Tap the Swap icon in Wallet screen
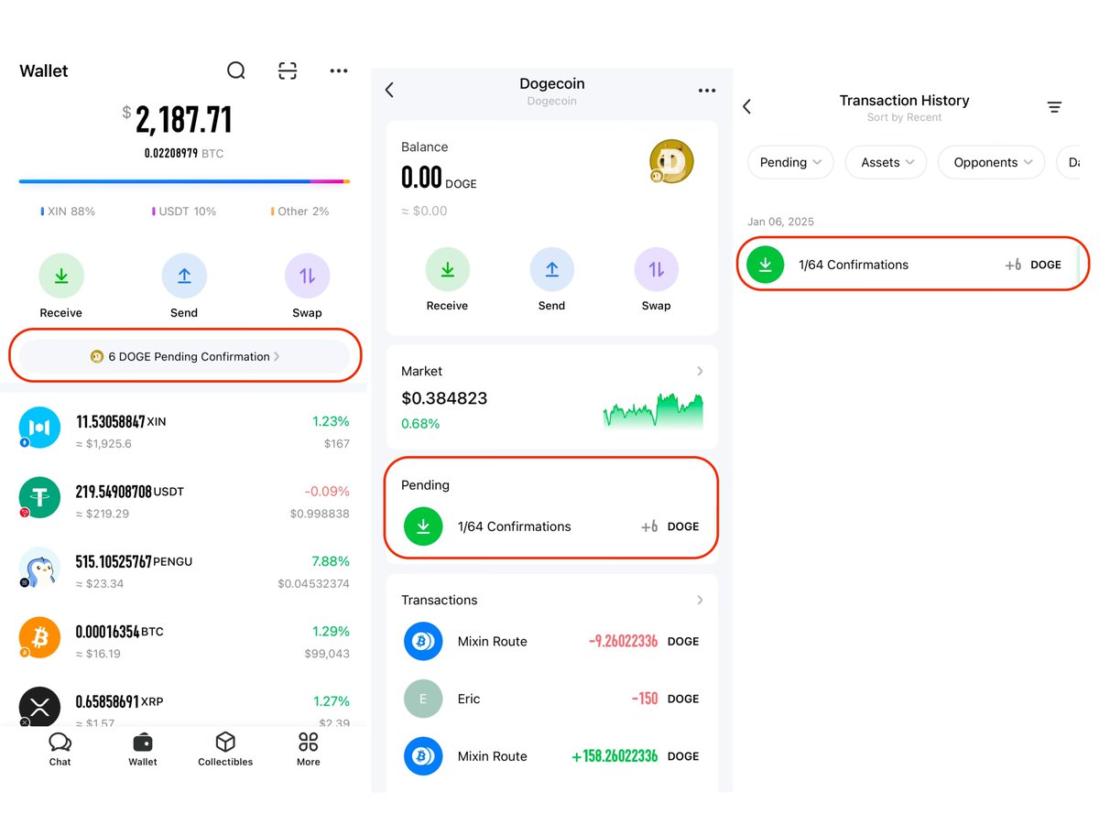Screen dimensions: 1099x824 [307, 276]
